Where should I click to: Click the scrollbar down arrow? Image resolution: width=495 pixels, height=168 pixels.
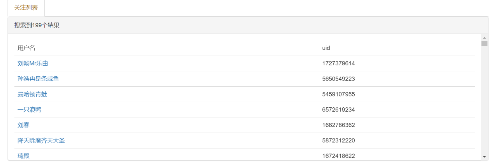[x=484, y=156]
